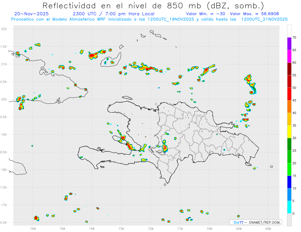Click the orange 40-45 dBZ color band
301x232 pixels.
[289, 107]
